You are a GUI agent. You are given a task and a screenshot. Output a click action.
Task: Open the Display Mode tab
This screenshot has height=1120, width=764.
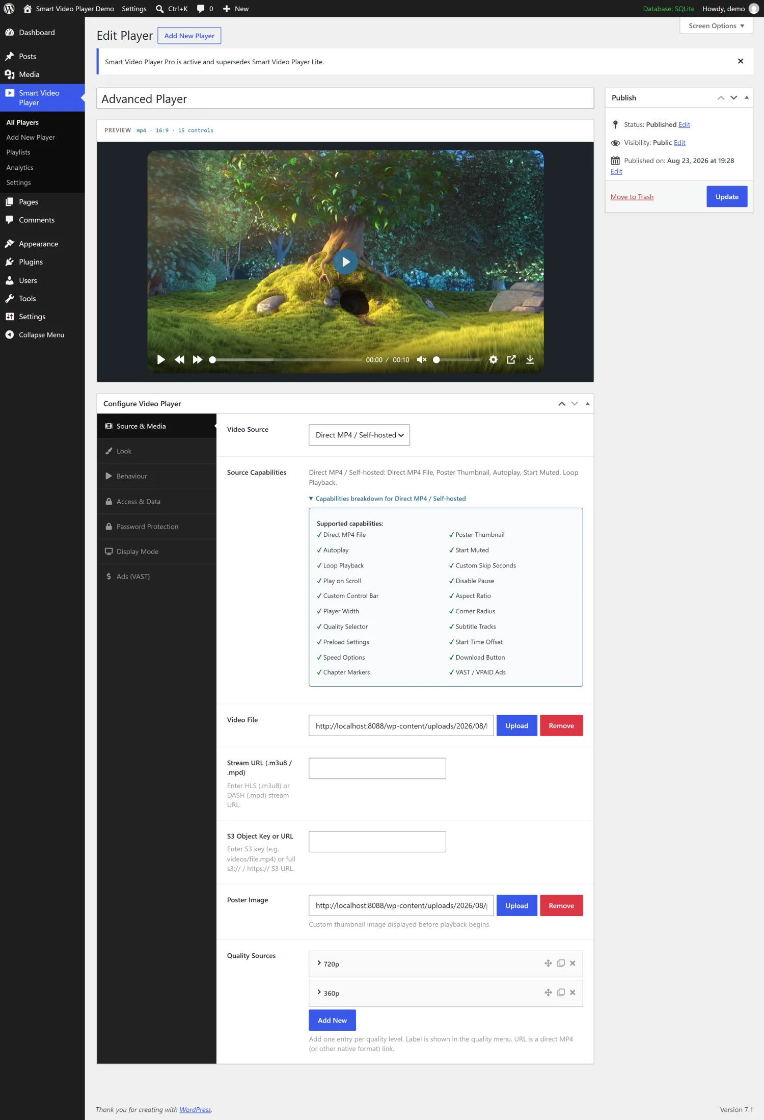pos(157,551)
